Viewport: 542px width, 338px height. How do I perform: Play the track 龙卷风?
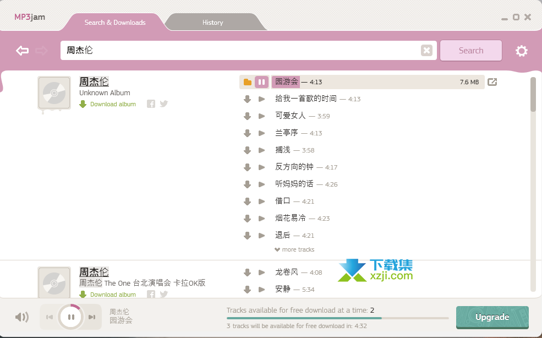pos(262,272)
